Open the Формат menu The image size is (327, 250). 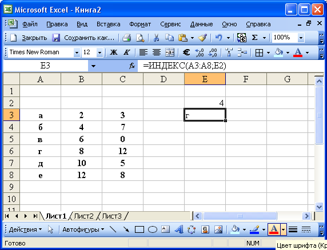coord(140,24)
